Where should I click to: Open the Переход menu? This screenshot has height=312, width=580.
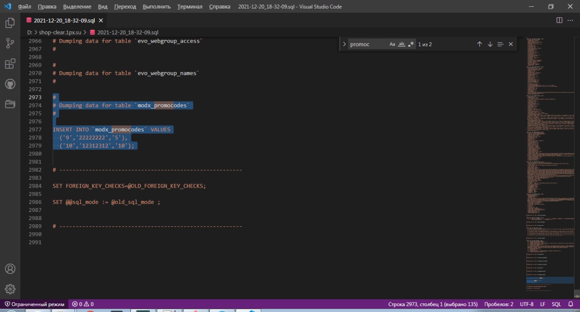tap(125, 7)
